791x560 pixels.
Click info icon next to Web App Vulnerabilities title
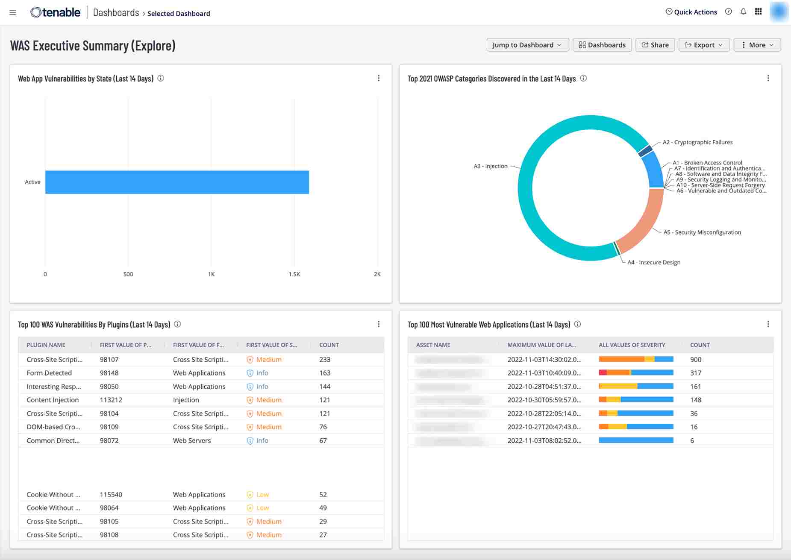coord(161,78)
